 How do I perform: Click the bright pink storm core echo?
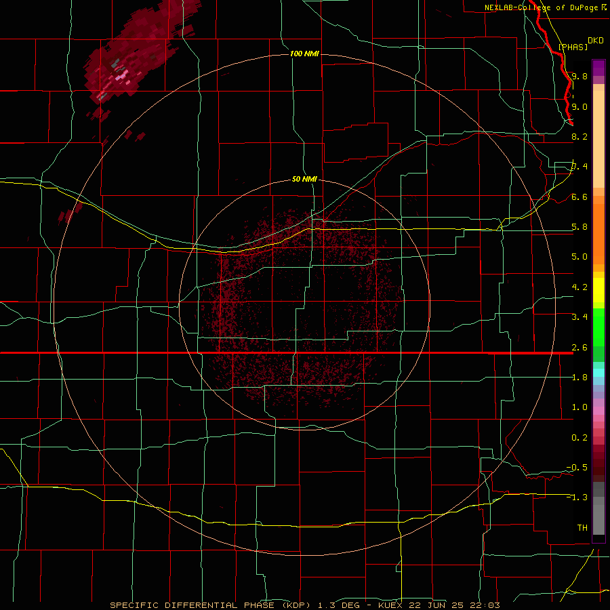click(x=122, y=75)
